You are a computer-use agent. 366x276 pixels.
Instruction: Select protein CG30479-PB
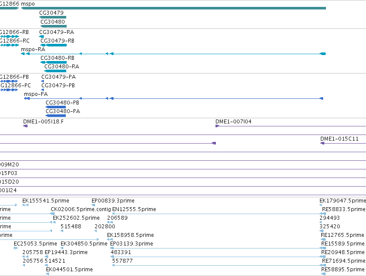coord(58,86)
